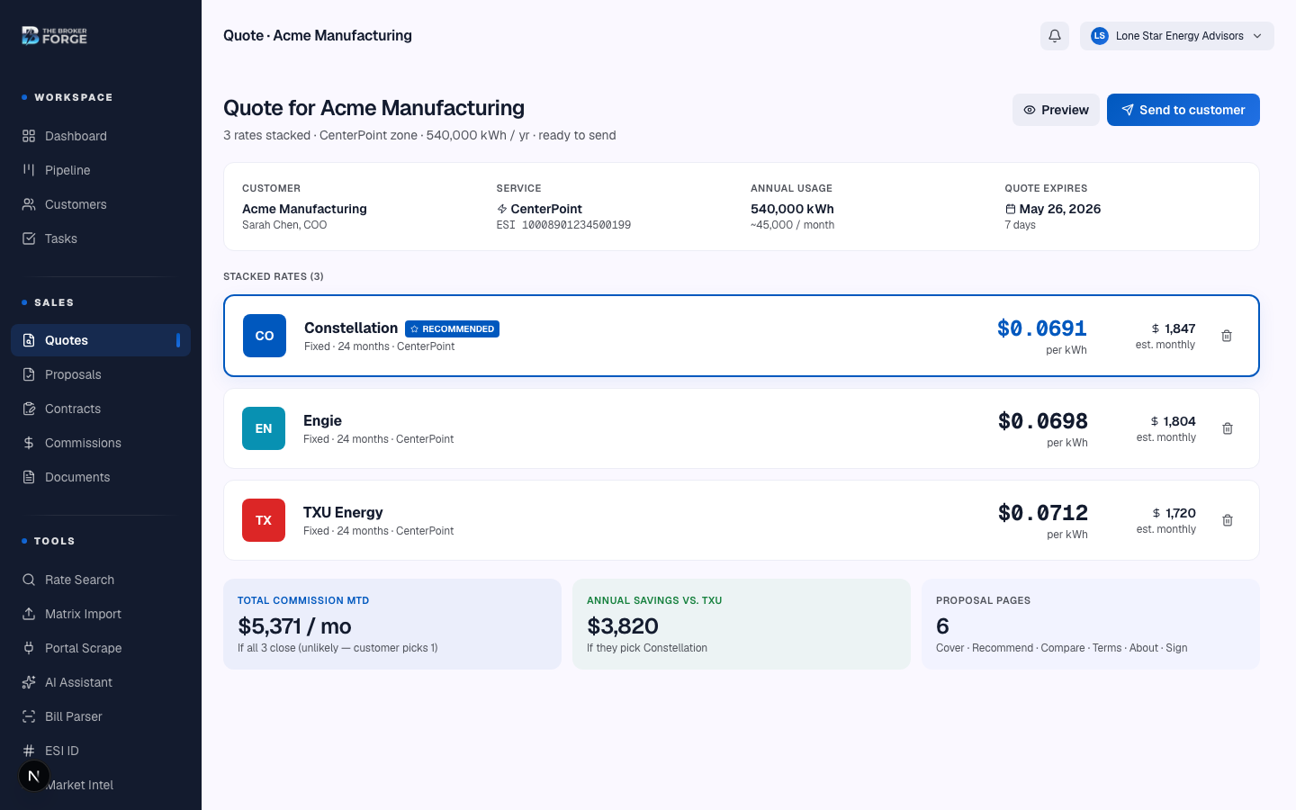Click the Matrix Import upload icon
This screenshot has width=1296, height=810.
pos(29,614)
